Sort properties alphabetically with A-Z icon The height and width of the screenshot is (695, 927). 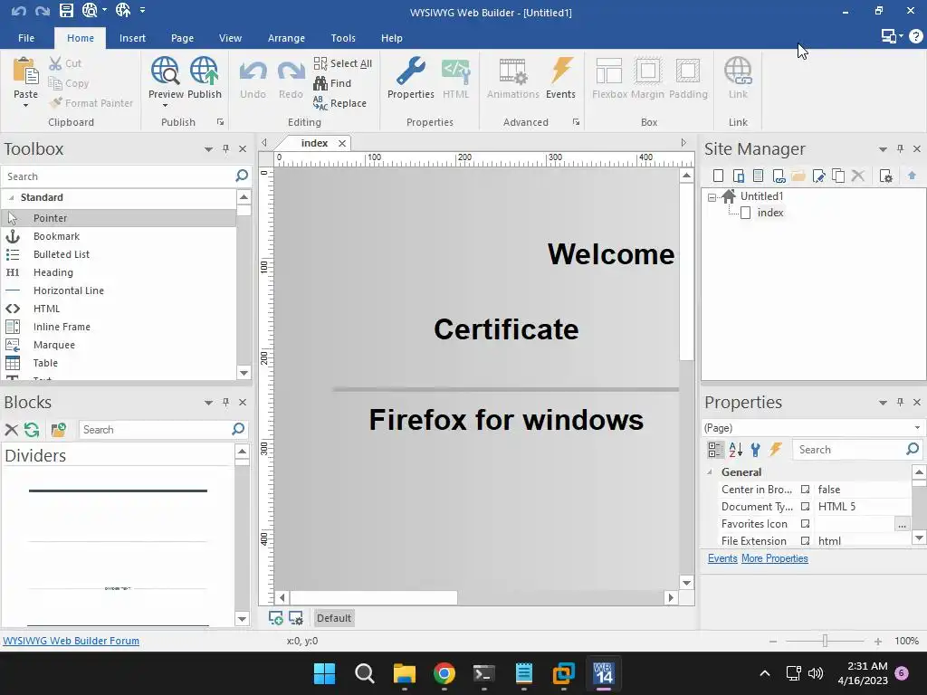coord(735,450)
